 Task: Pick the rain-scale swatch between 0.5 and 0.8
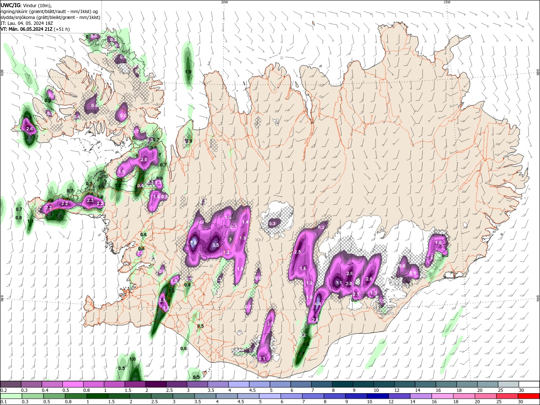(x=54, y=396)
